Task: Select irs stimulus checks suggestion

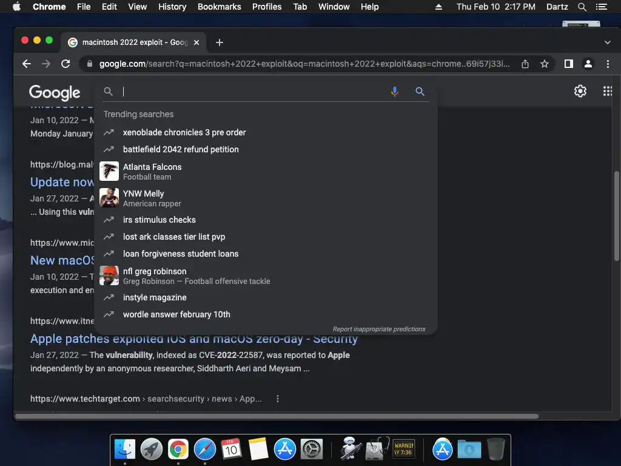Action: (266, 220)
